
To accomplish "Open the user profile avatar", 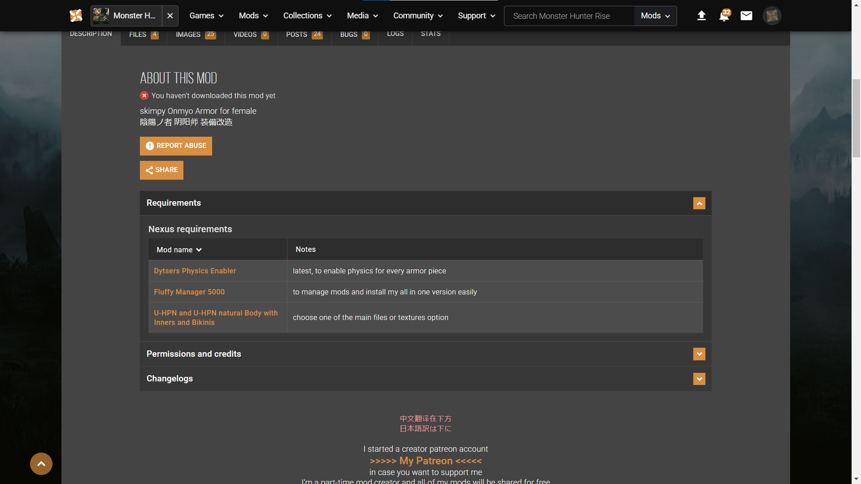I will 772,16.
